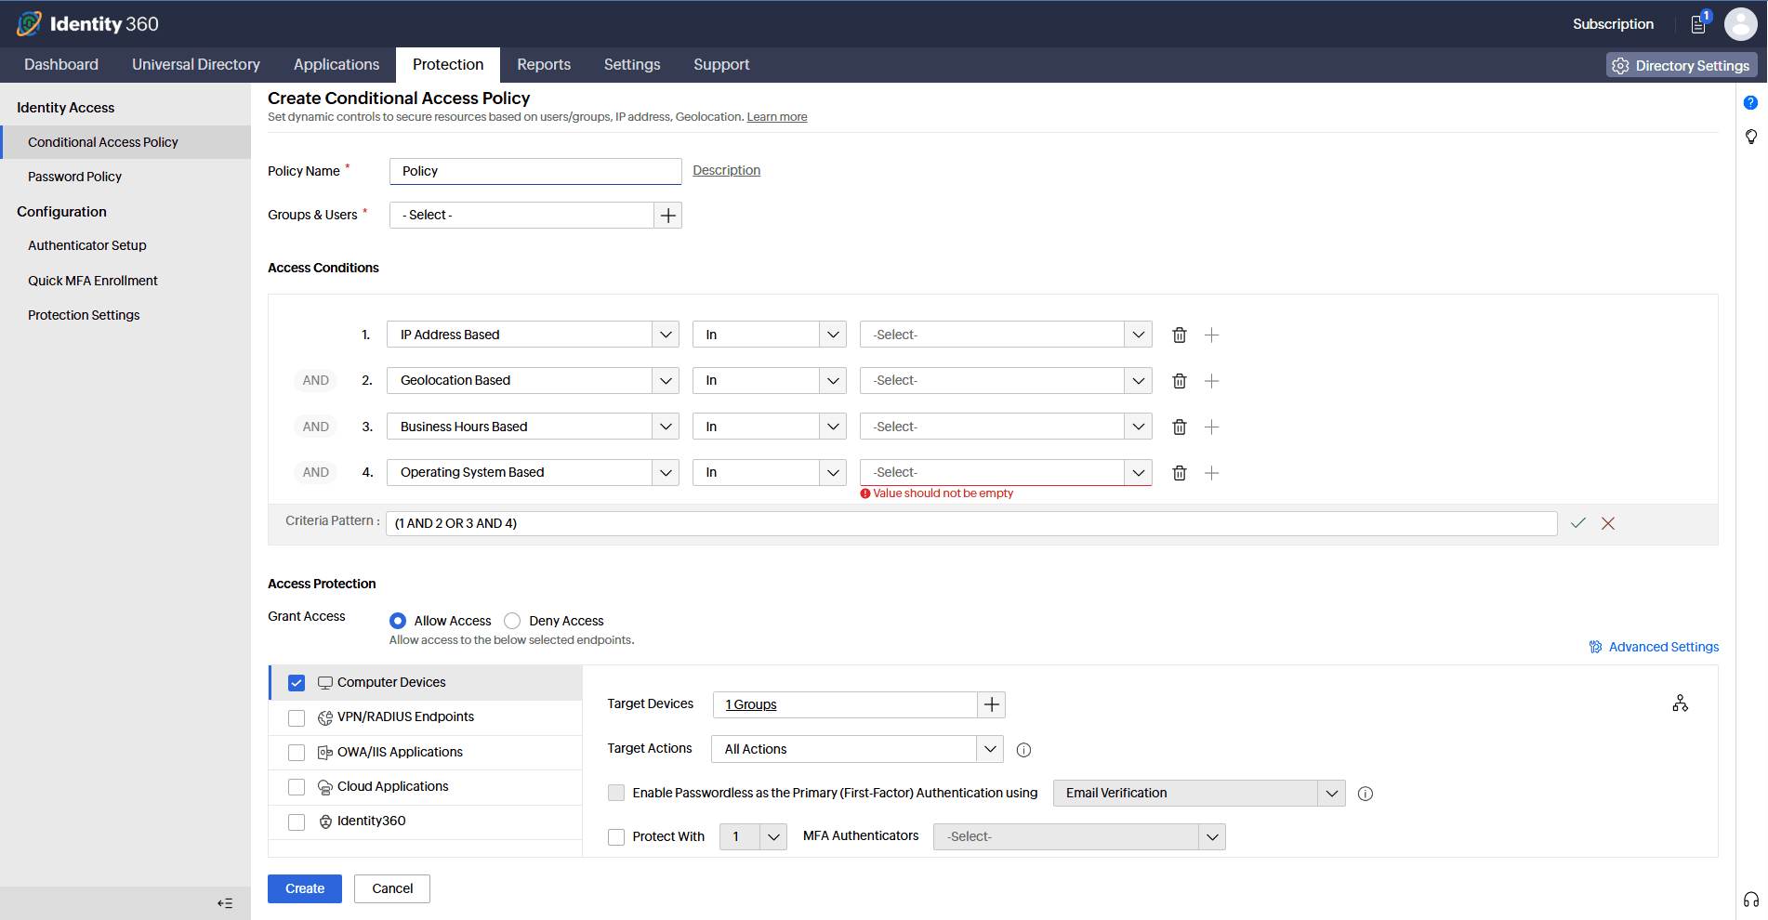Open the Settings tab
The height and width of the screenshot is (920, 1768).
coord(632,64)
